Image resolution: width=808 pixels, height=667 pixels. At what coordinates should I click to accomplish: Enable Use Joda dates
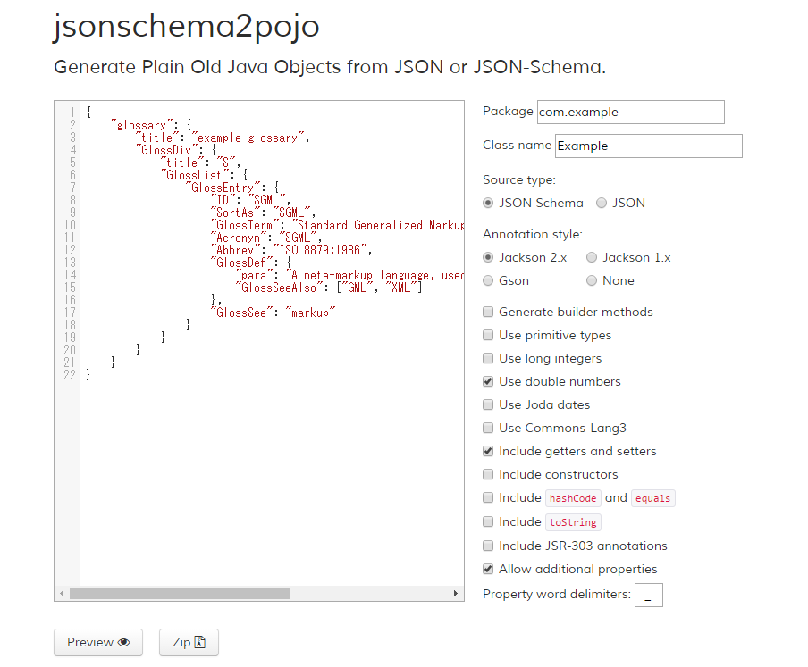point(487,404)
